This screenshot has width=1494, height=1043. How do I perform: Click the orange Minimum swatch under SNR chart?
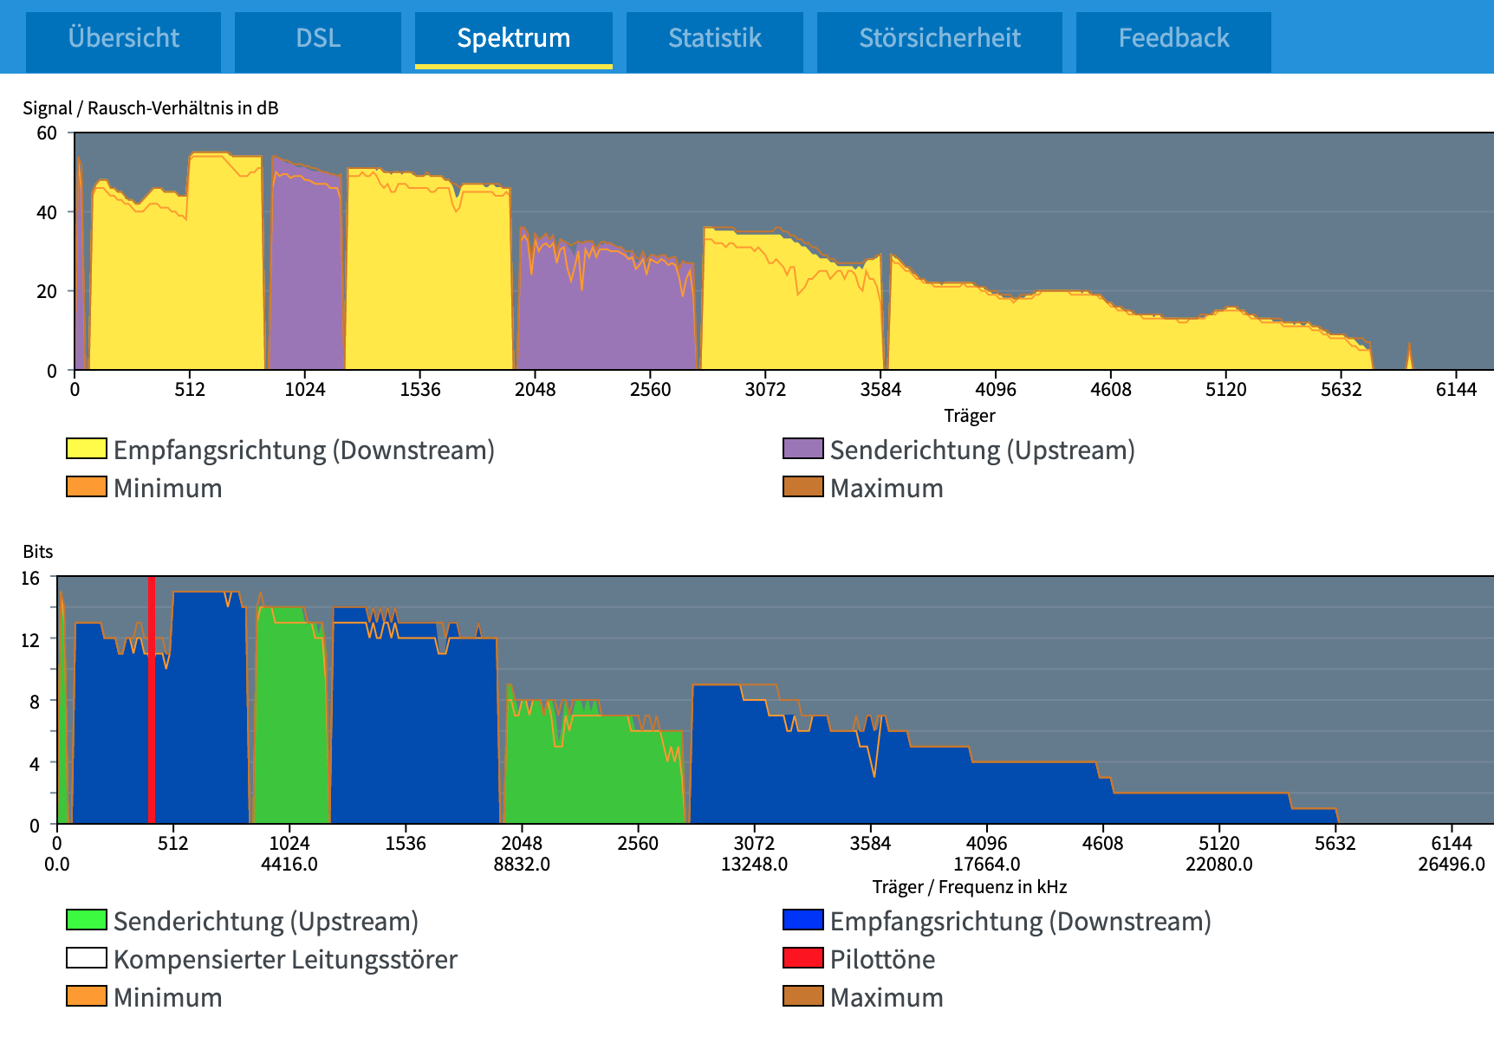pos(87,487)
